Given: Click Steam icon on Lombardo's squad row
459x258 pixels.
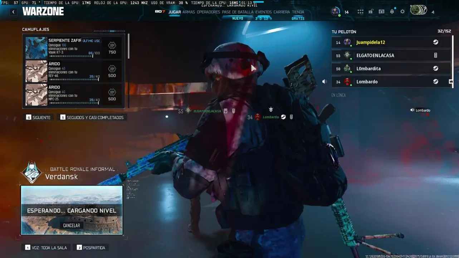Looking at the screenshot, I should tap(436, 81).
